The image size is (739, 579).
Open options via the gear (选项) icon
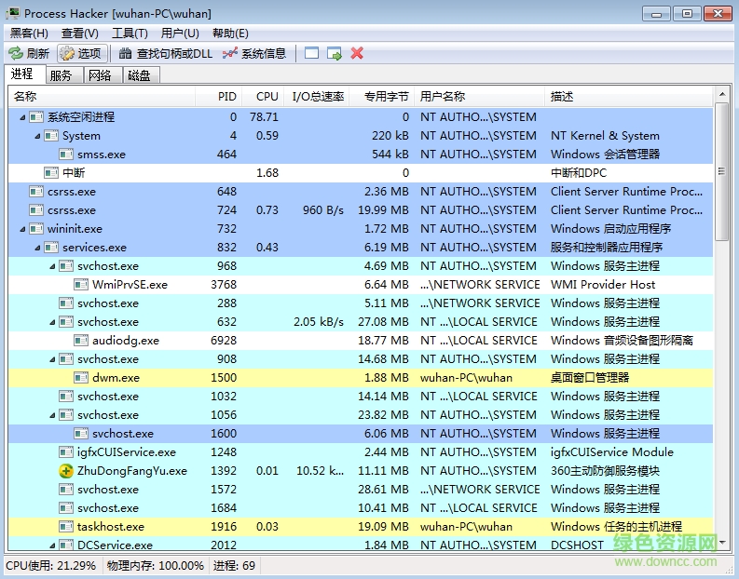coord(67,54)
